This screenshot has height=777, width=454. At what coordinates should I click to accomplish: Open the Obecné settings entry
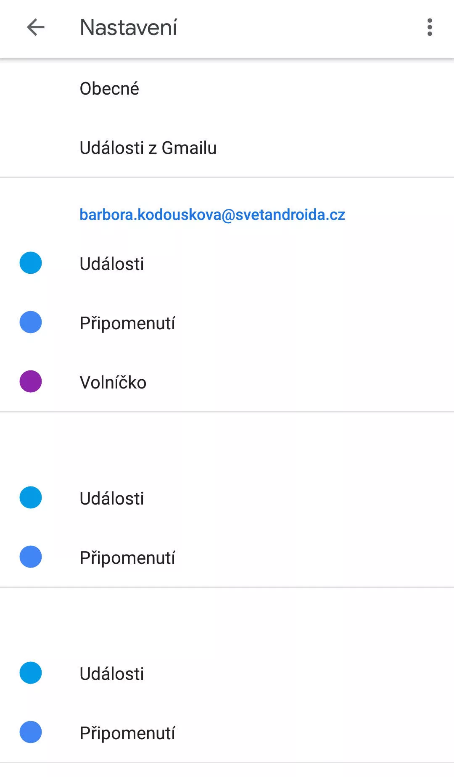click(x=109, y=89)
